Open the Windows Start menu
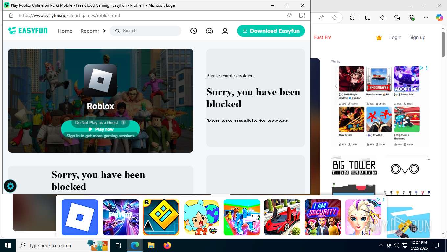 8,245
